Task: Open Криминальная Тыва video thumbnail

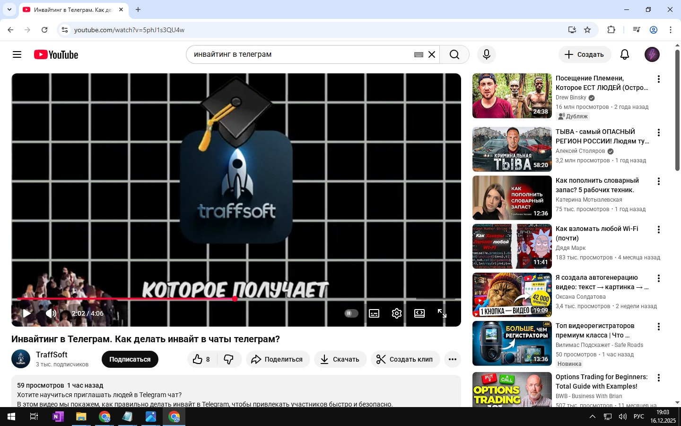Action: tap(512, 149)
